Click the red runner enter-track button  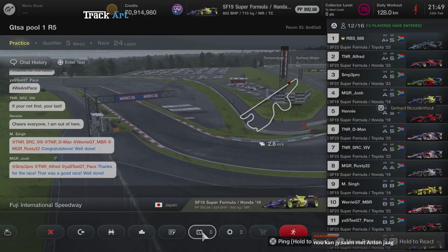point(293,232)
